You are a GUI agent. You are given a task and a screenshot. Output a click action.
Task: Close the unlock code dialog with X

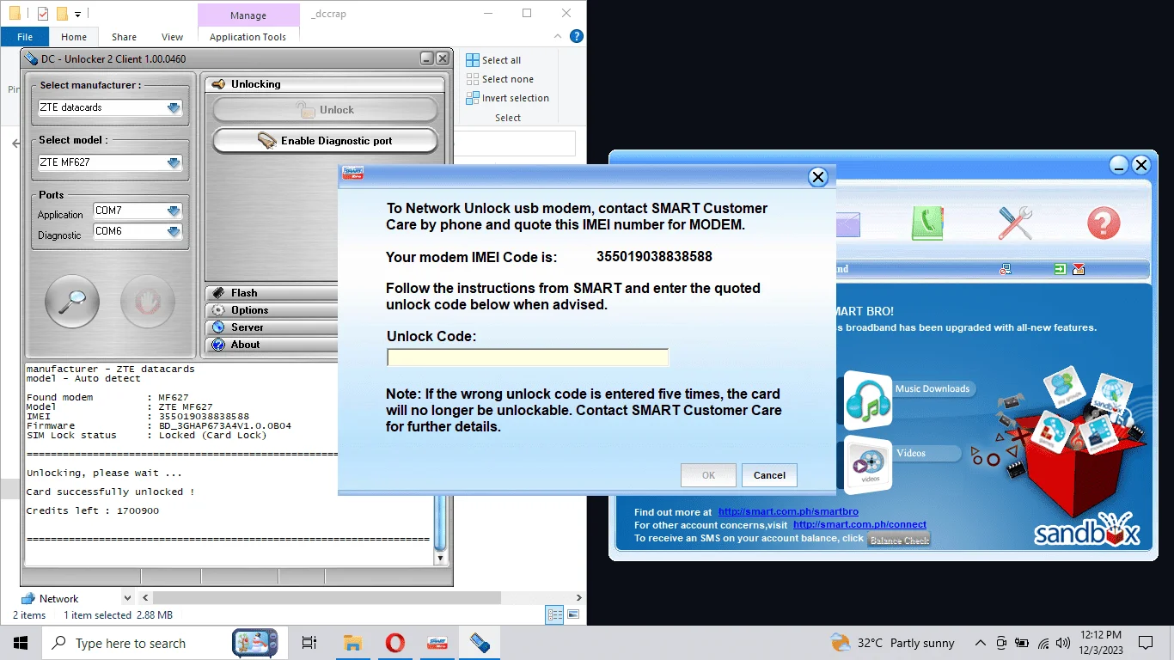(818, 177)
